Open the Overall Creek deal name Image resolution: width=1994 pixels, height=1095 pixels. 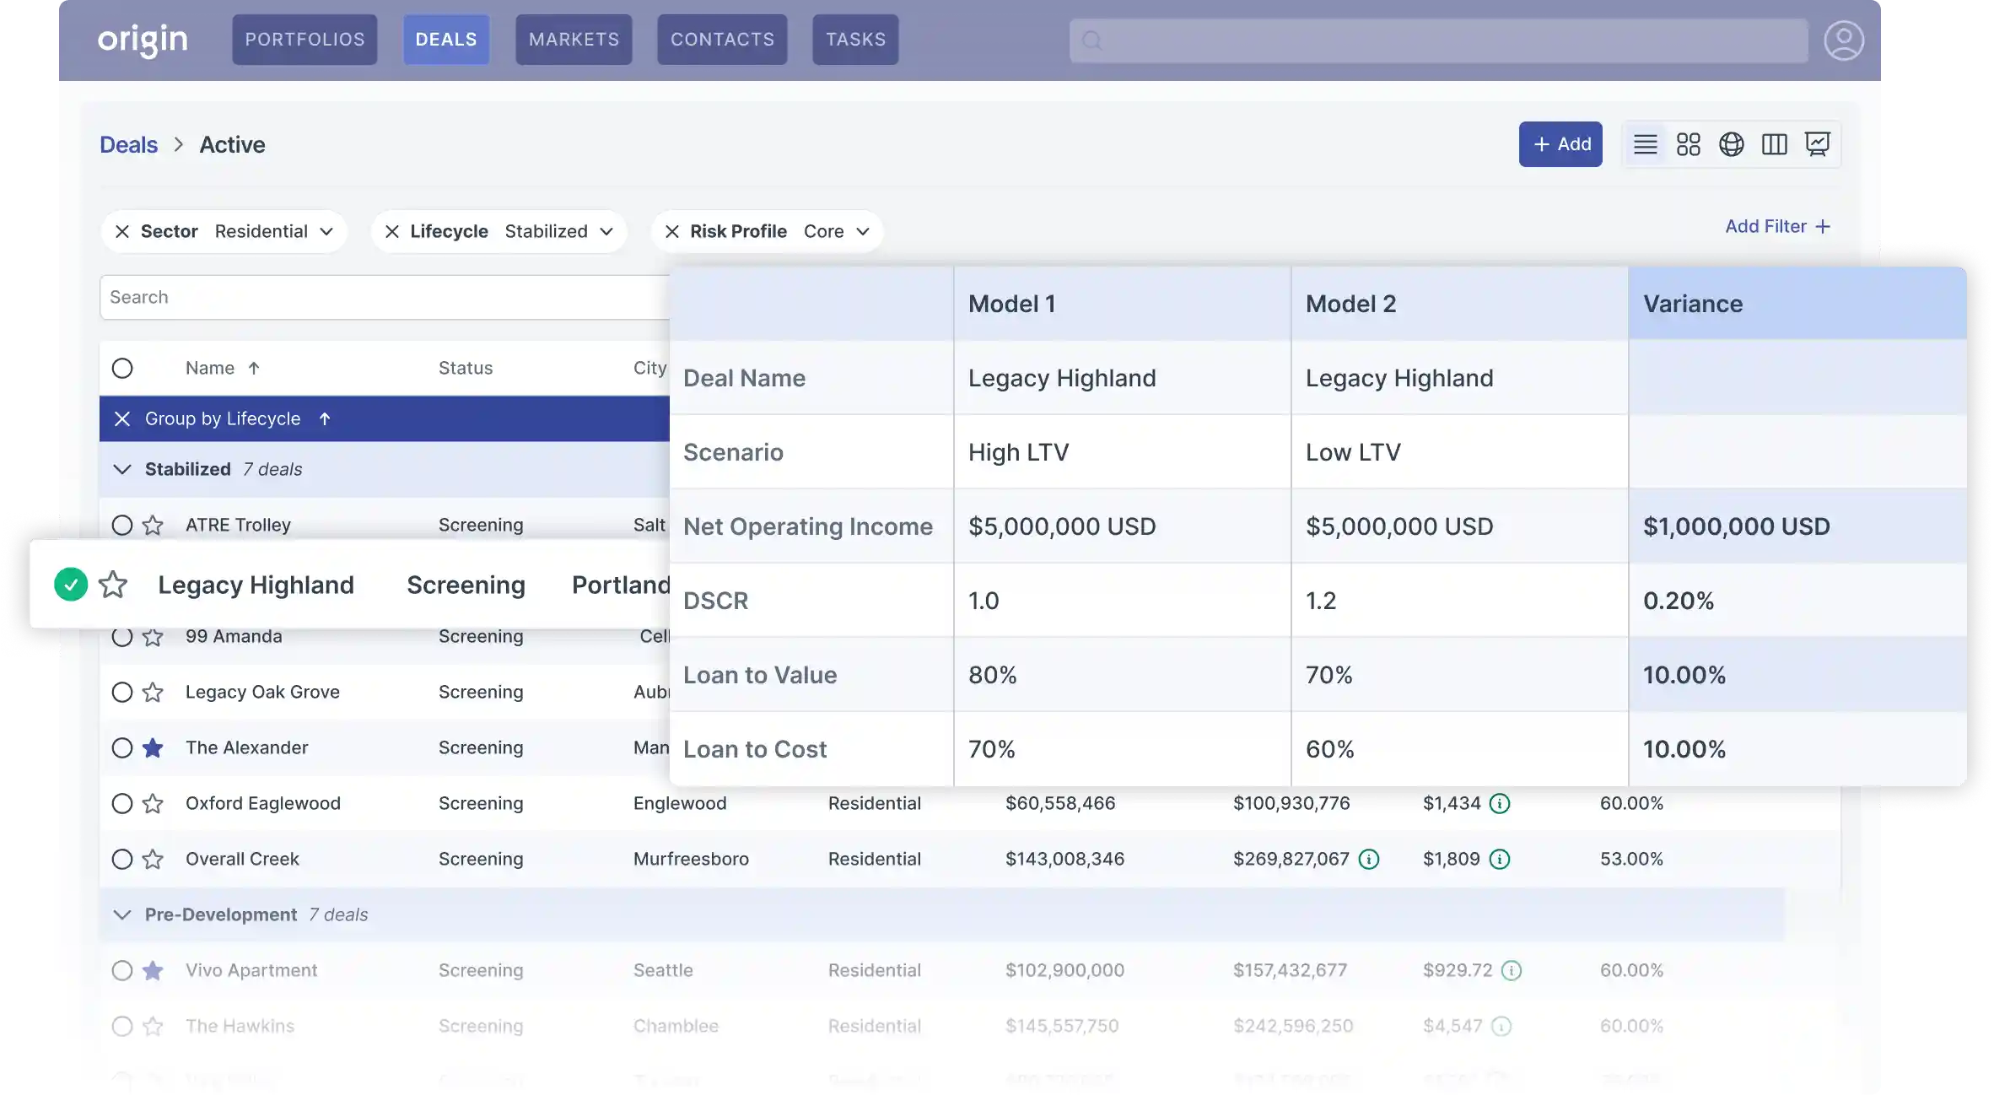pyautogui.click(x=242, y=859)
